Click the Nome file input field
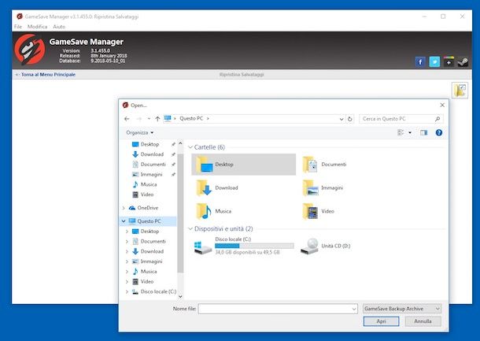 275,309
